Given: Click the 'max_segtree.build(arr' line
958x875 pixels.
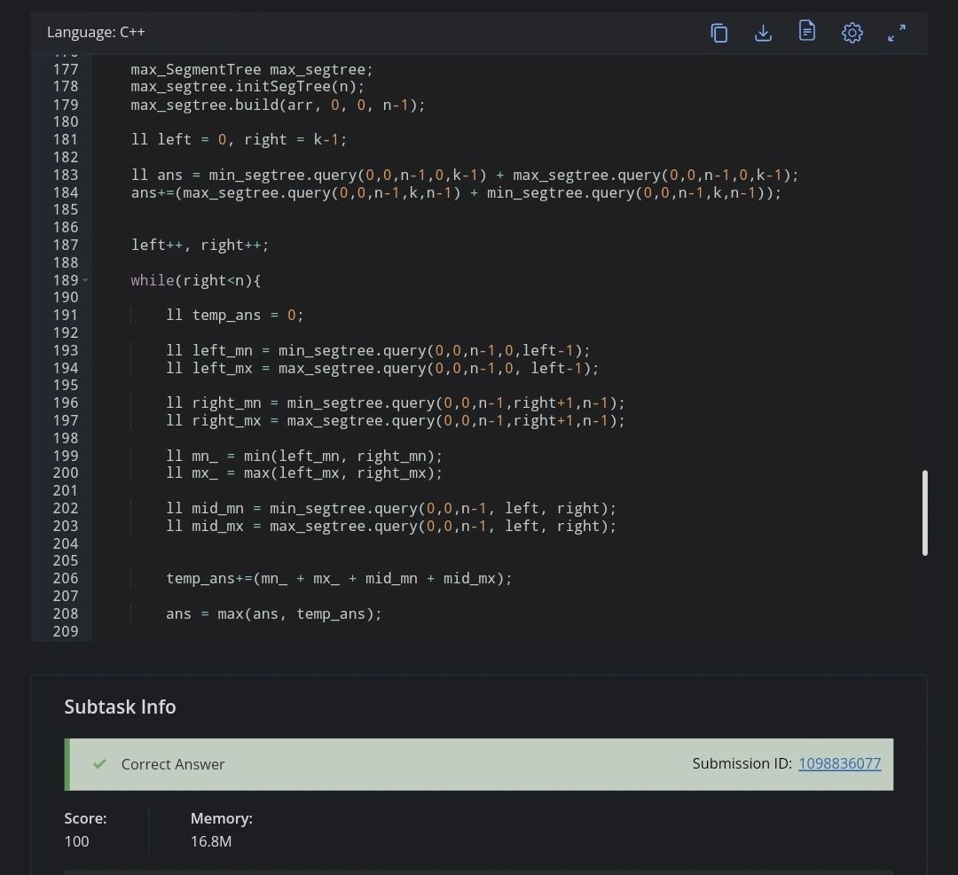Looking at the screenshot, I should pos(278,105).
